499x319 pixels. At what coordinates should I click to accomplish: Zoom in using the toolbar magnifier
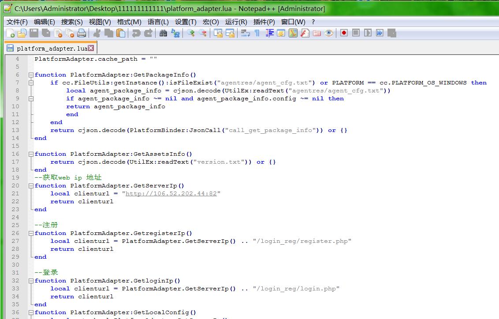tap(190, 33)
